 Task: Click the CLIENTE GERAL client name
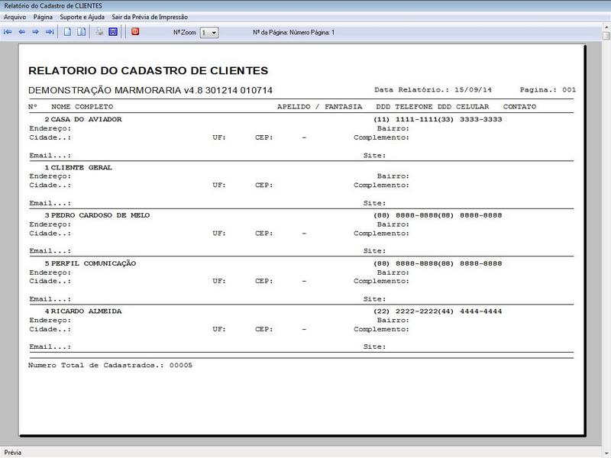82,167
